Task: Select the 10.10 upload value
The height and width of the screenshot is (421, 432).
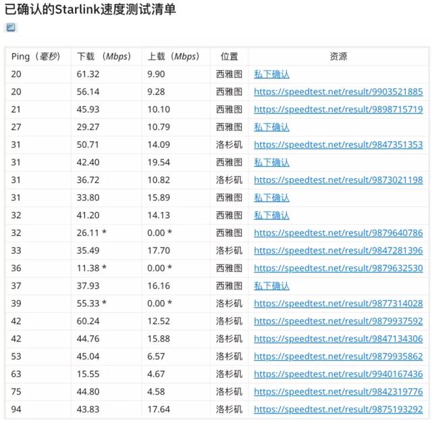Action: [159, 109]
